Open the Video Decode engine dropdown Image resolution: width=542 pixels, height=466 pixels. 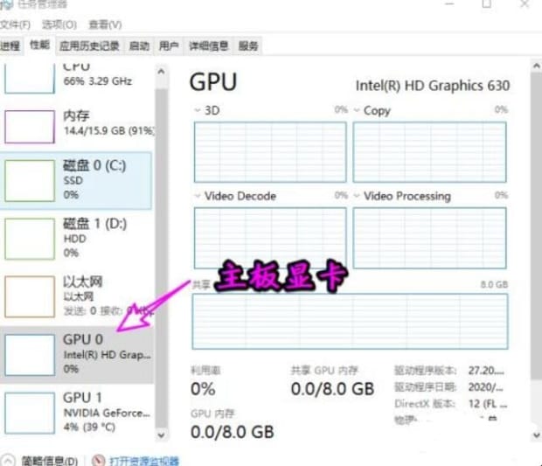(198, 196)
